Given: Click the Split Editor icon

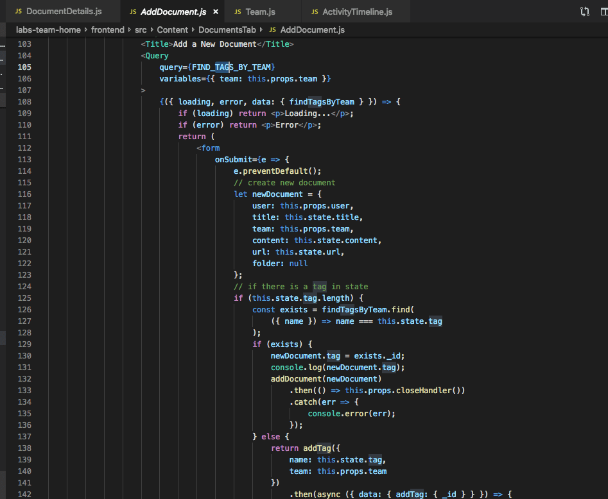Looking at the screenshot, I should 604,12.
